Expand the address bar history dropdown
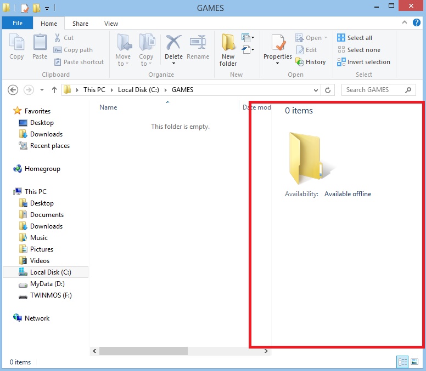 [316, 90]
